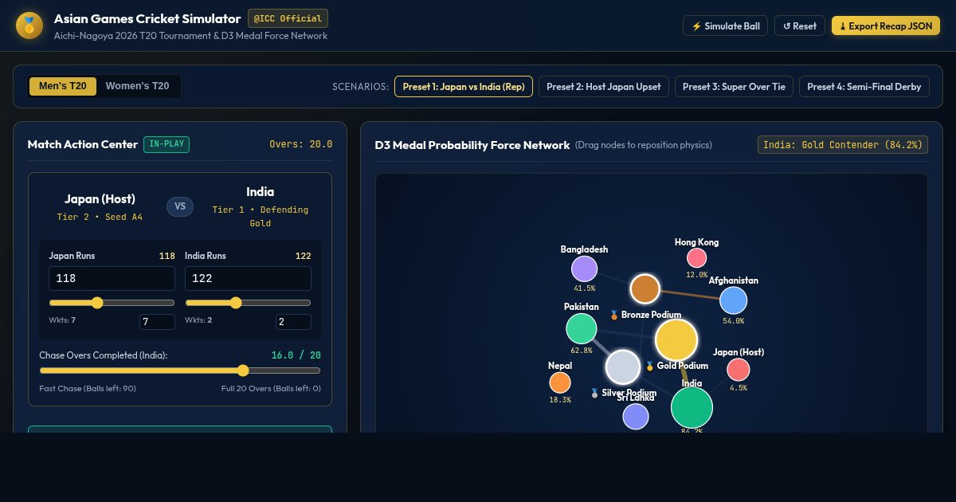Image resolution: width=956 pixels, height=502 pixels.
Task: Load Preset 1: Japan vs India scenario
Action: (464, 87)
